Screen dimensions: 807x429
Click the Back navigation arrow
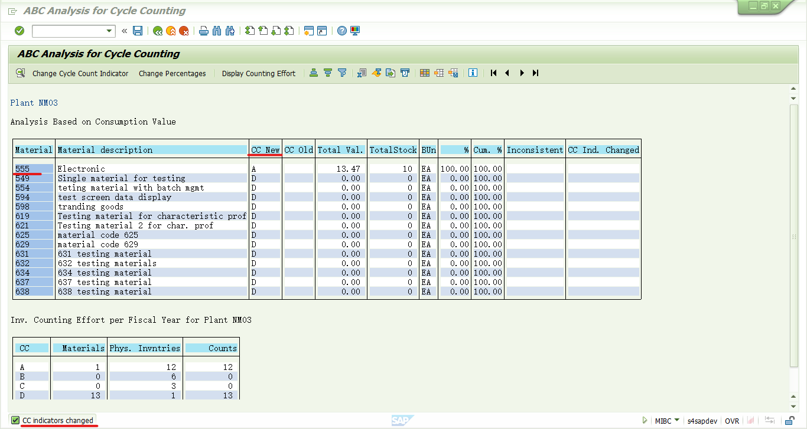point(157,31)
